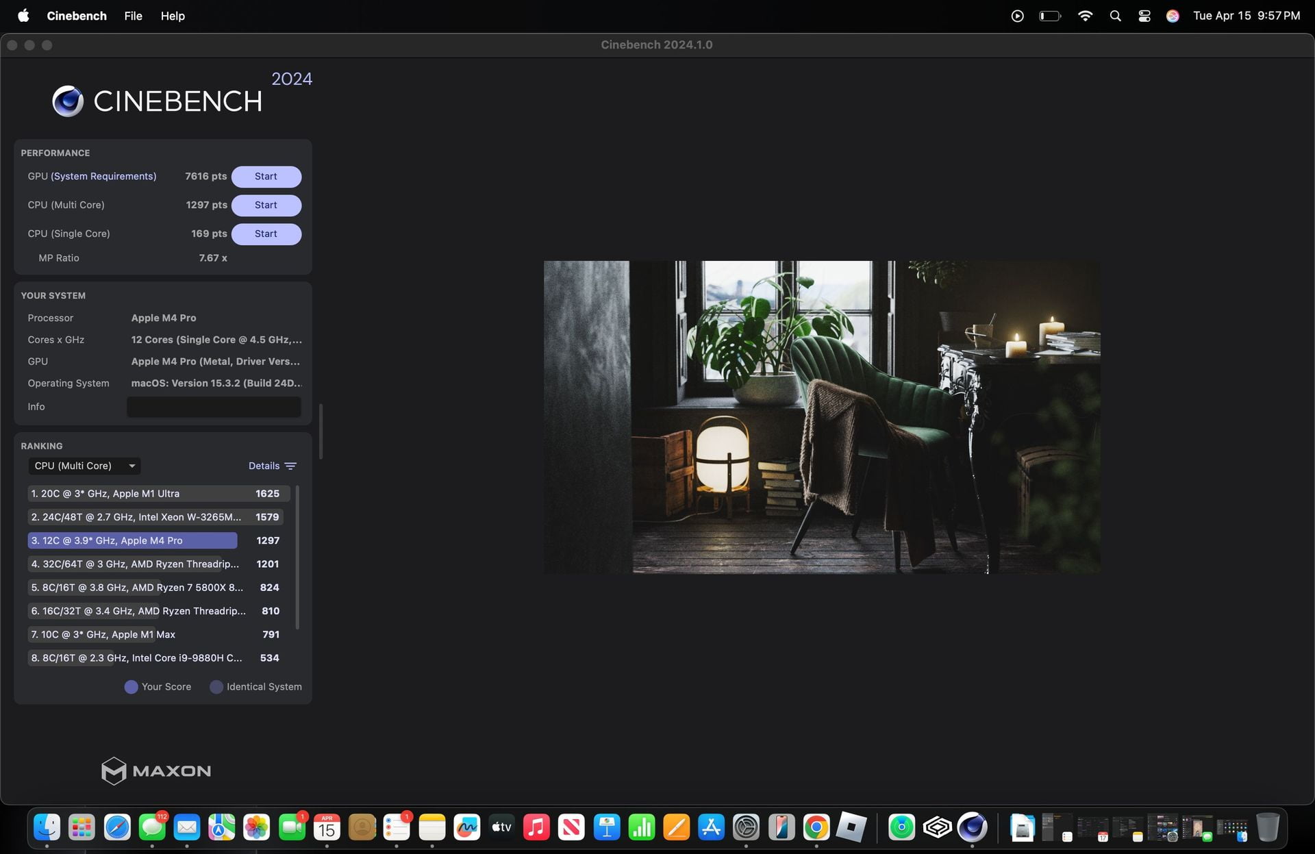Open Reminders from the dock

(x=397, y=827)
